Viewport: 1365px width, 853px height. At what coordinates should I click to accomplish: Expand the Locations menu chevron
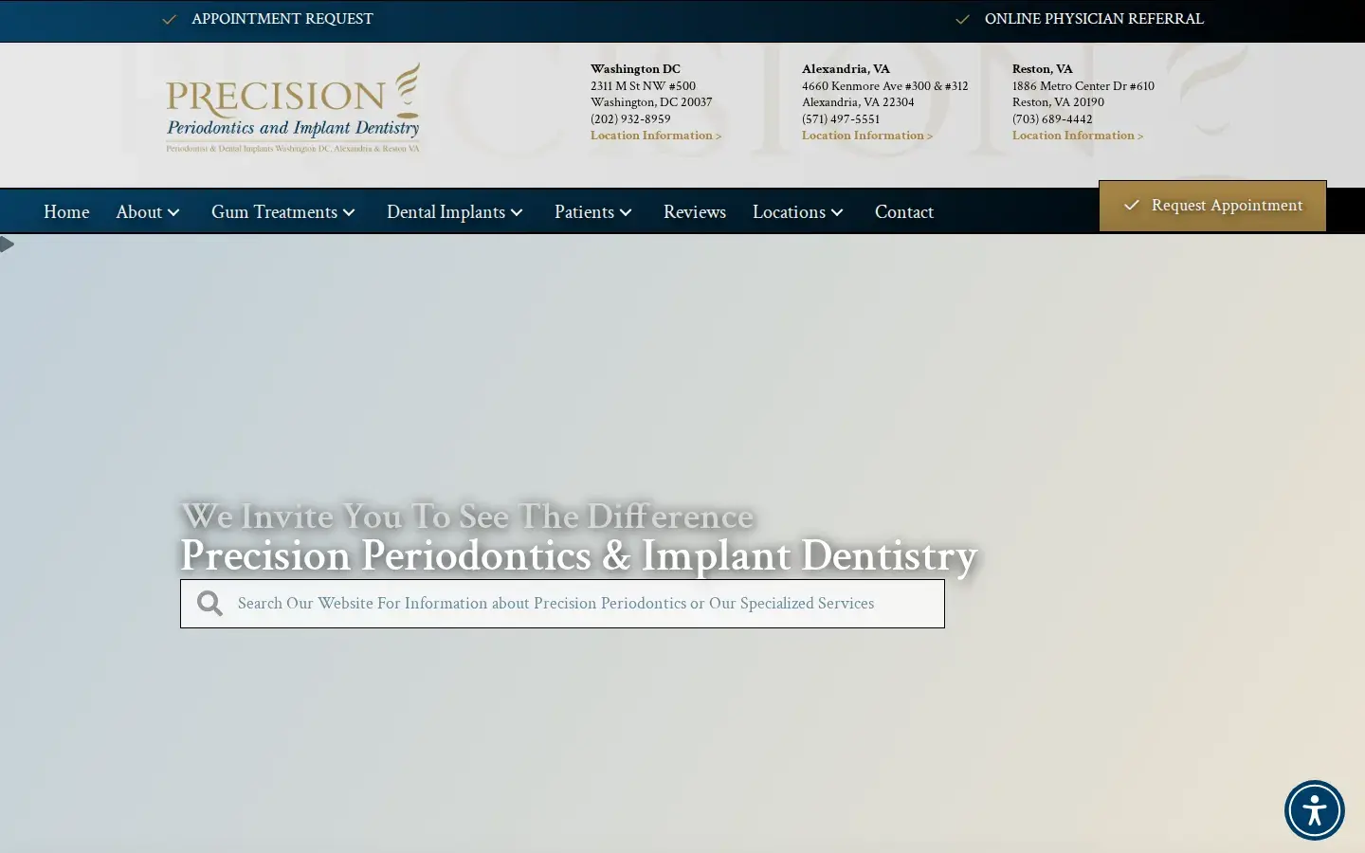coord(837,213)
